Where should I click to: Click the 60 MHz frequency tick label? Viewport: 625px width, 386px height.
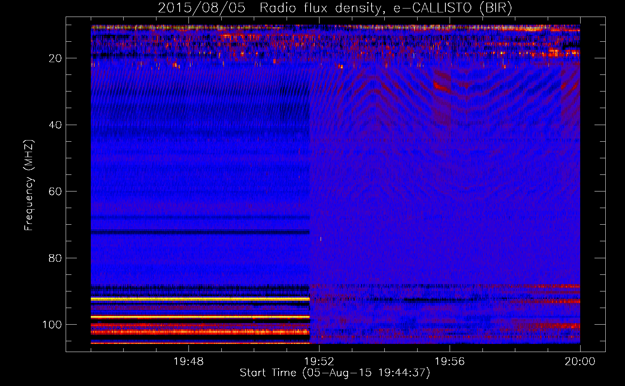pos(55,191)
